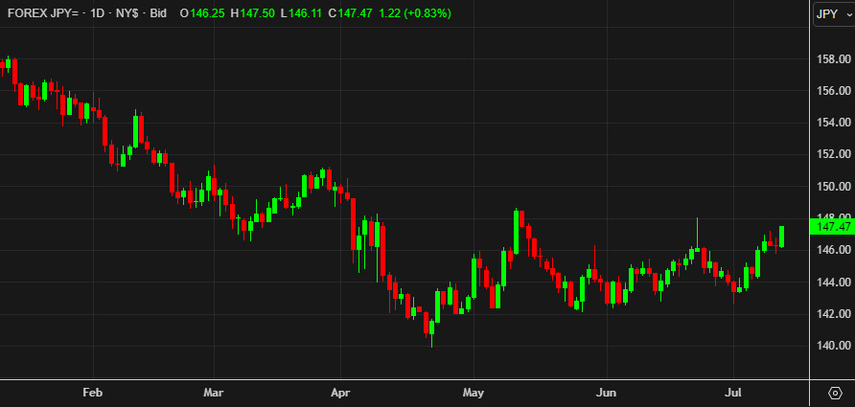
Task: Click the FOREX JPY= symbol label
Action: (44, 13)
